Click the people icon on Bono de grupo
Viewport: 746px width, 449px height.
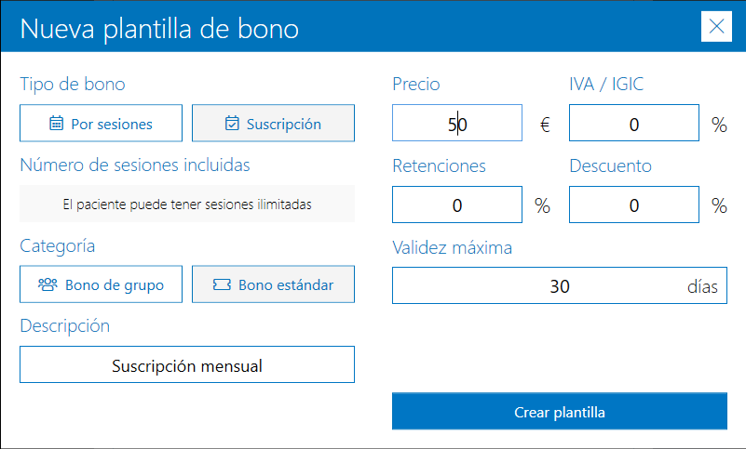click(47, 285)
